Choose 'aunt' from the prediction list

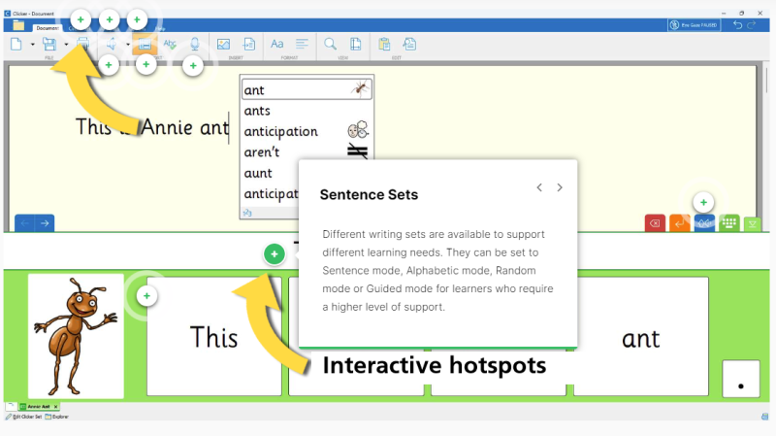click(x=271, y=173)
